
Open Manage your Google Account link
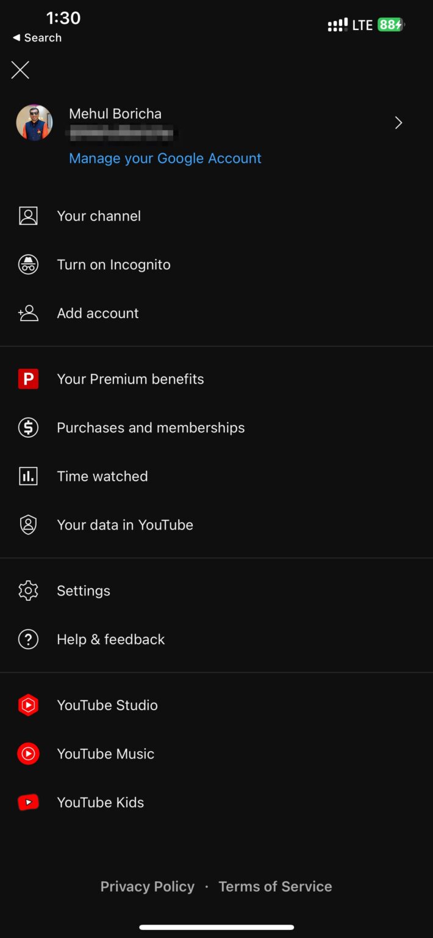pyautogui.click(x=165, y=158)
